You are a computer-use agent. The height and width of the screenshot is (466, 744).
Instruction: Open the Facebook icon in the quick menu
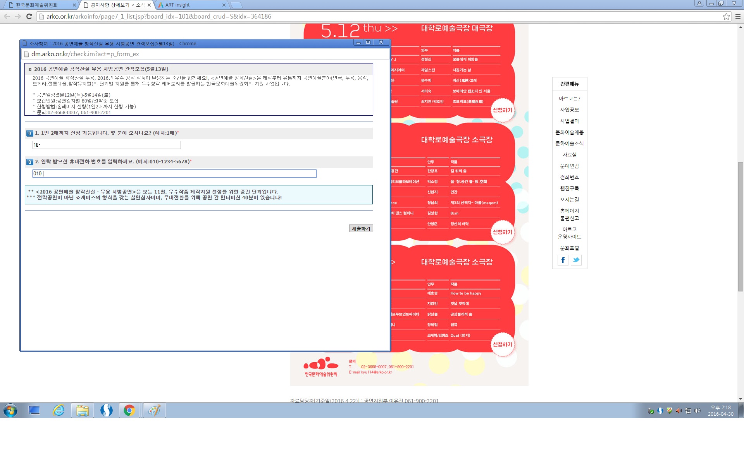click(563, 260)
